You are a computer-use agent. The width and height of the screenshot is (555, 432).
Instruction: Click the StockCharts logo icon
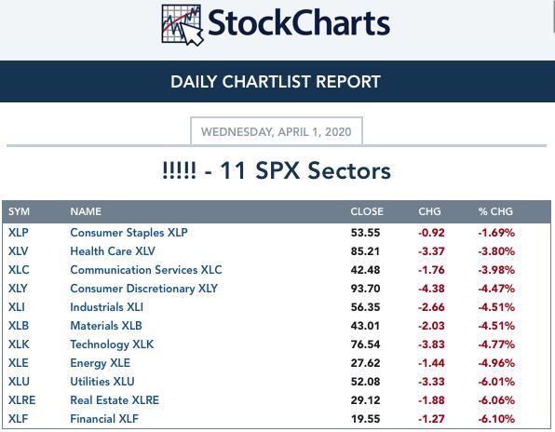pyautogui.click(x=183, y=25)
